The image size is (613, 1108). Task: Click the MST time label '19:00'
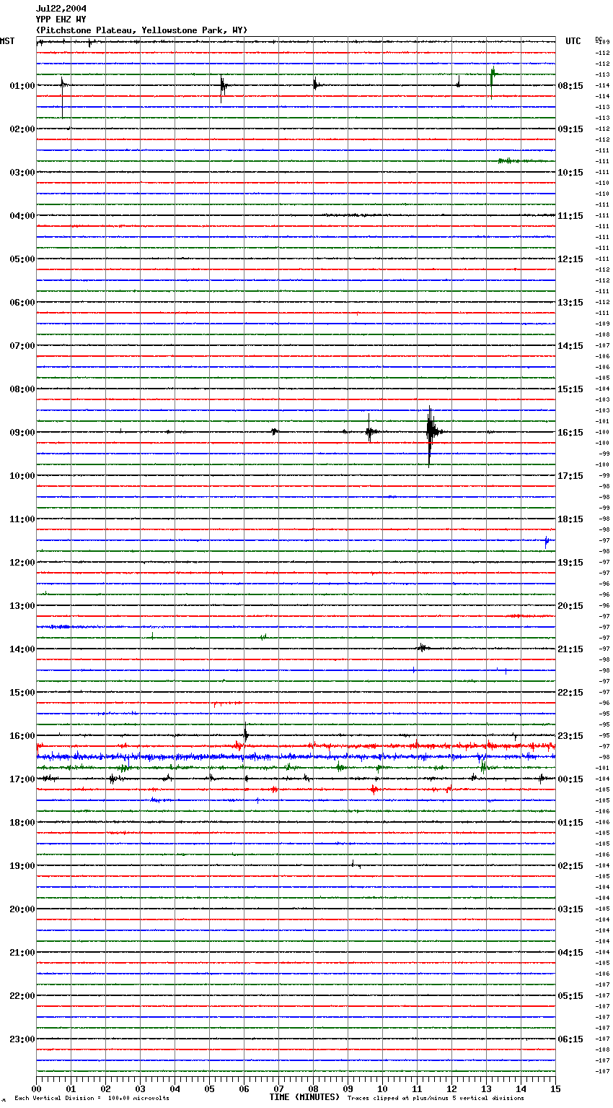[x=22, y=866]
